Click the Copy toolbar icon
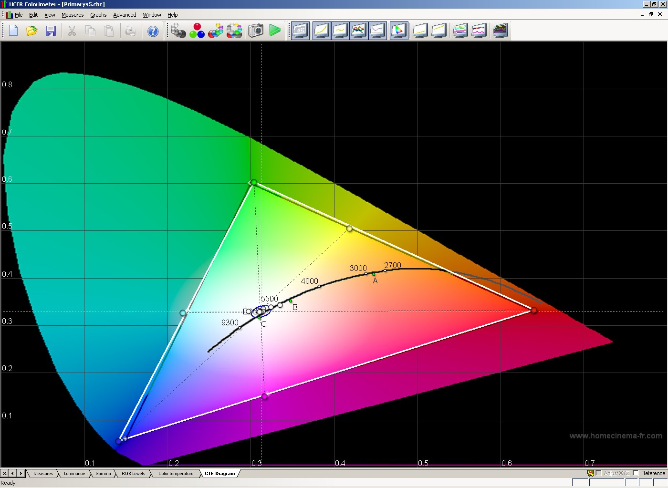This screenshot has width=668, height=488. click(90, 31)
